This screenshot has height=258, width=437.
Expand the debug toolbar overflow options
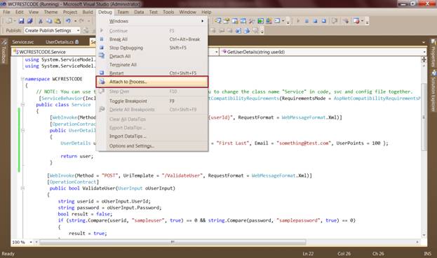(368, 21)
